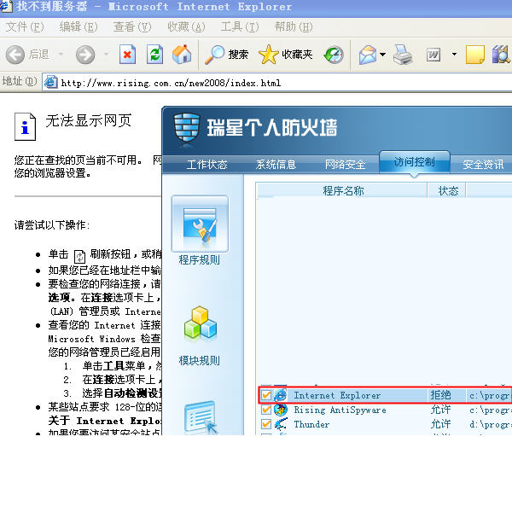Switch to the 网络安全 tab
This screenshot has height=512, width=512.
345,164
